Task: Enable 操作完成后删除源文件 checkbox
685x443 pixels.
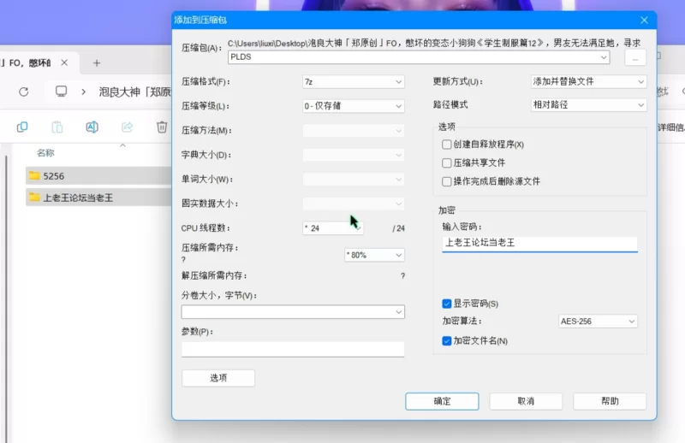Action: [446, 181]
